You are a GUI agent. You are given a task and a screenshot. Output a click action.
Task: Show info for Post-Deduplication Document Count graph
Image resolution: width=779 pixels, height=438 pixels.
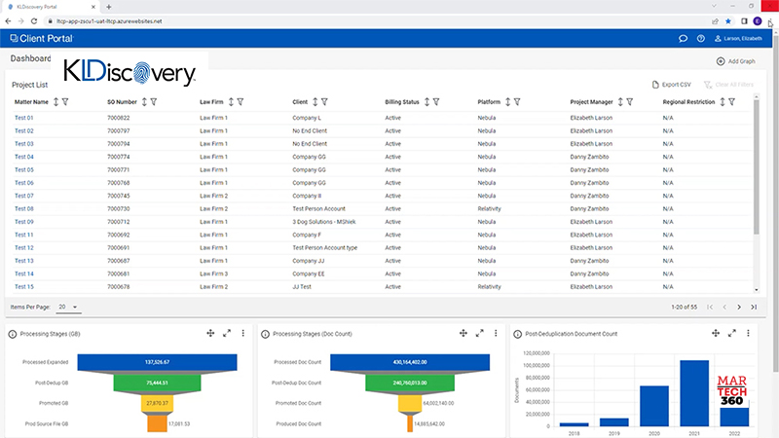518,334
